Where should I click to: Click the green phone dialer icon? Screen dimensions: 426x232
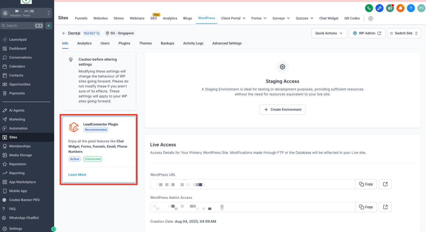369,8
